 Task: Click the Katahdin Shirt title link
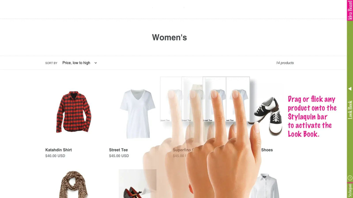(58, 150)
